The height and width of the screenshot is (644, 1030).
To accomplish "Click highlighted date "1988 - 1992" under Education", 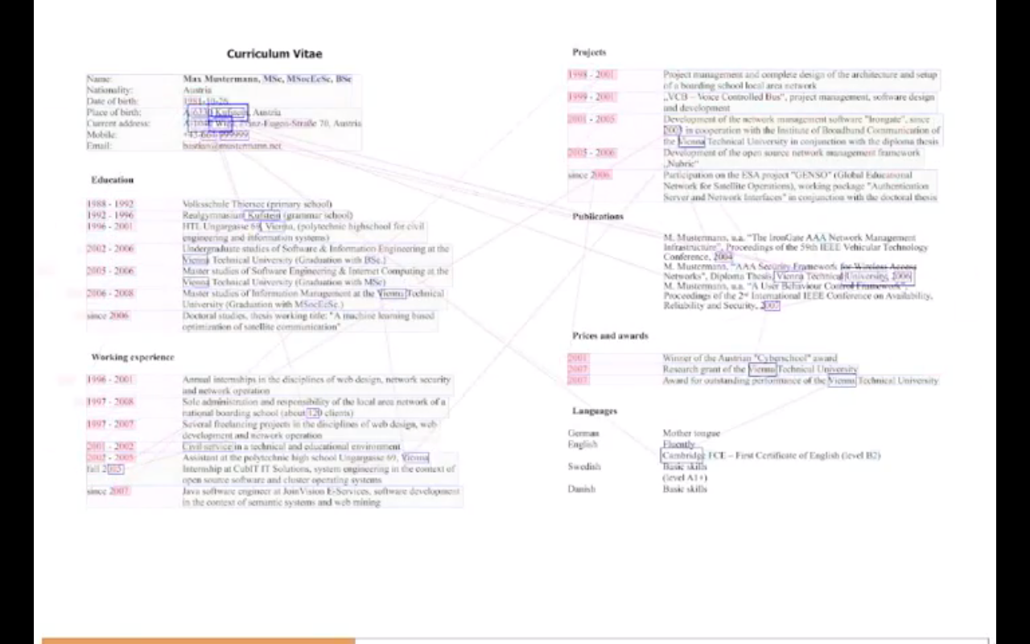I will [110, 204].
